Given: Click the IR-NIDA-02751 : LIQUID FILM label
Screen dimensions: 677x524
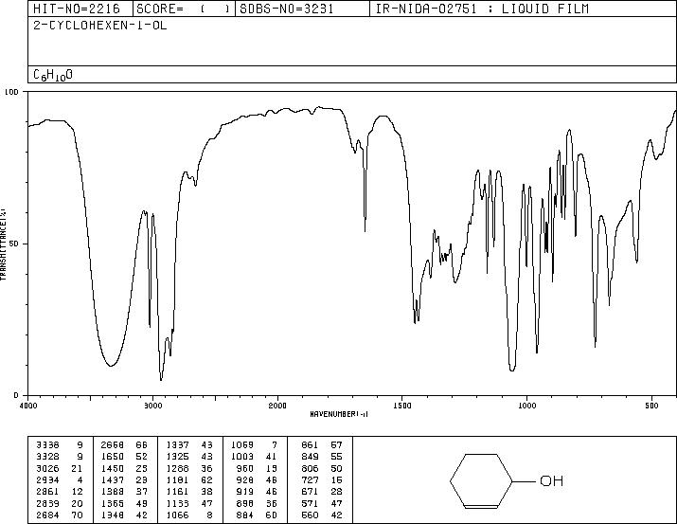Looking at the screenshot, I should pyautogui.click(x=482, y=9).
